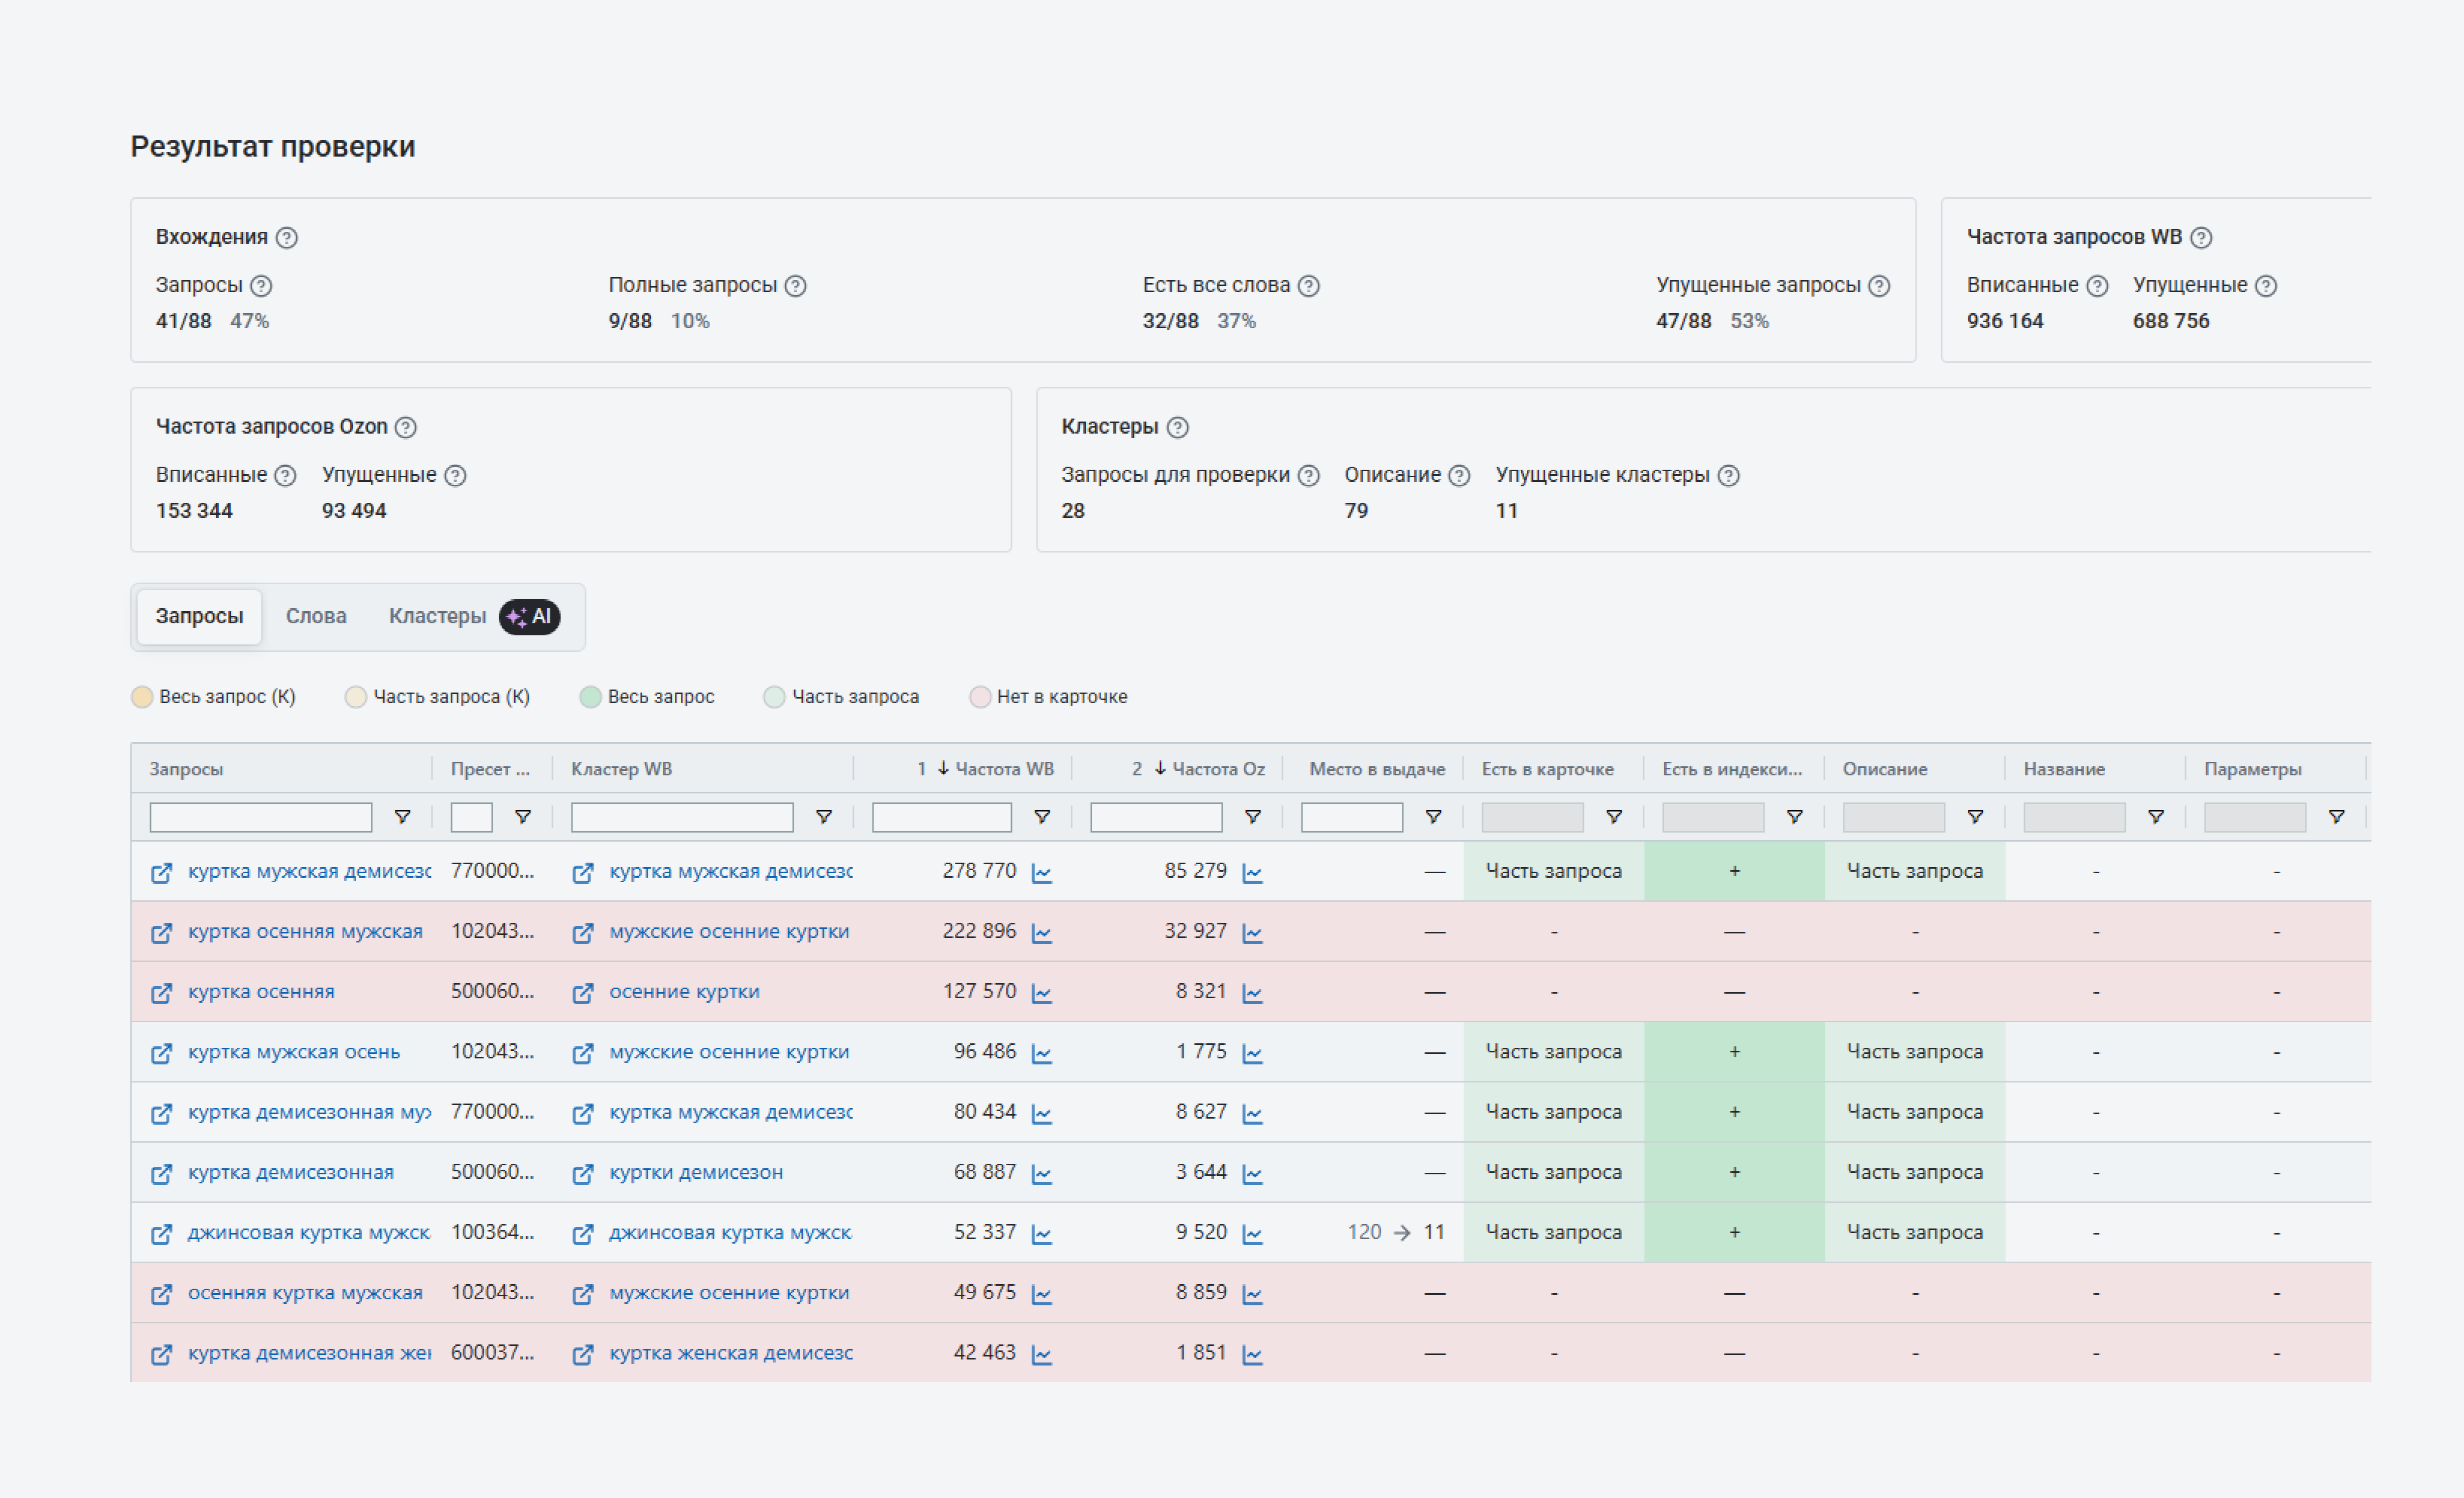Click external link icon for куртка осенняя query

[161, 993]
